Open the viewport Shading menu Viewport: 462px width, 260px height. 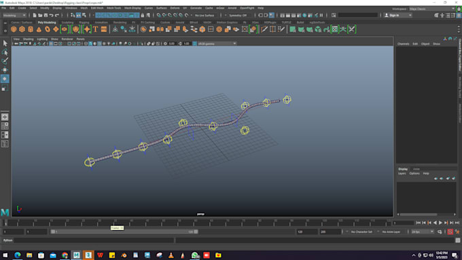pyautogui.click(x=29, y=39)
